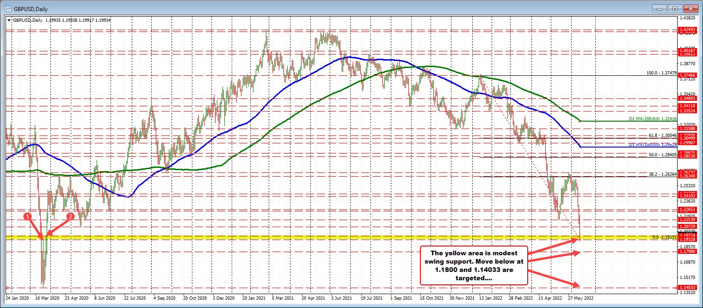
Task: Click the 13 Jan 2022 date label
Action: tap(491, 299)
